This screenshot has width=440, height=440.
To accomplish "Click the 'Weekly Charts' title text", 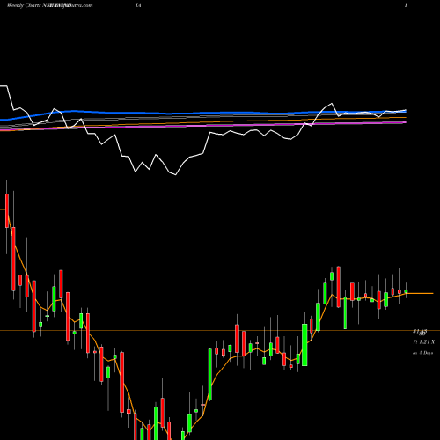I will click(25, 5).
